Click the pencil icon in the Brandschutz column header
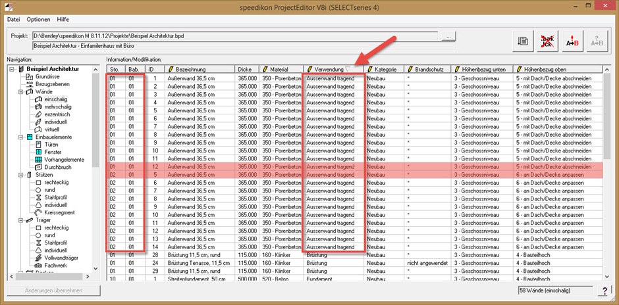 pyautogui.click(x=410, y=70)
